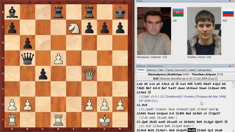Image resolution: width=235 pixels, height=132 pixels.
Task: Jump to move 12...Rc8
Action: [x=142, y=105]
